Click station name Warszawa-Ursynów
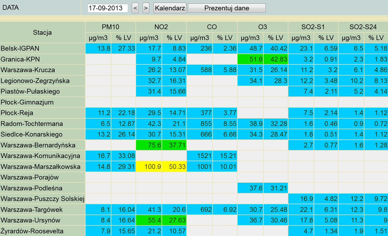Screen dimensions: 388x236 coord(31,220)
